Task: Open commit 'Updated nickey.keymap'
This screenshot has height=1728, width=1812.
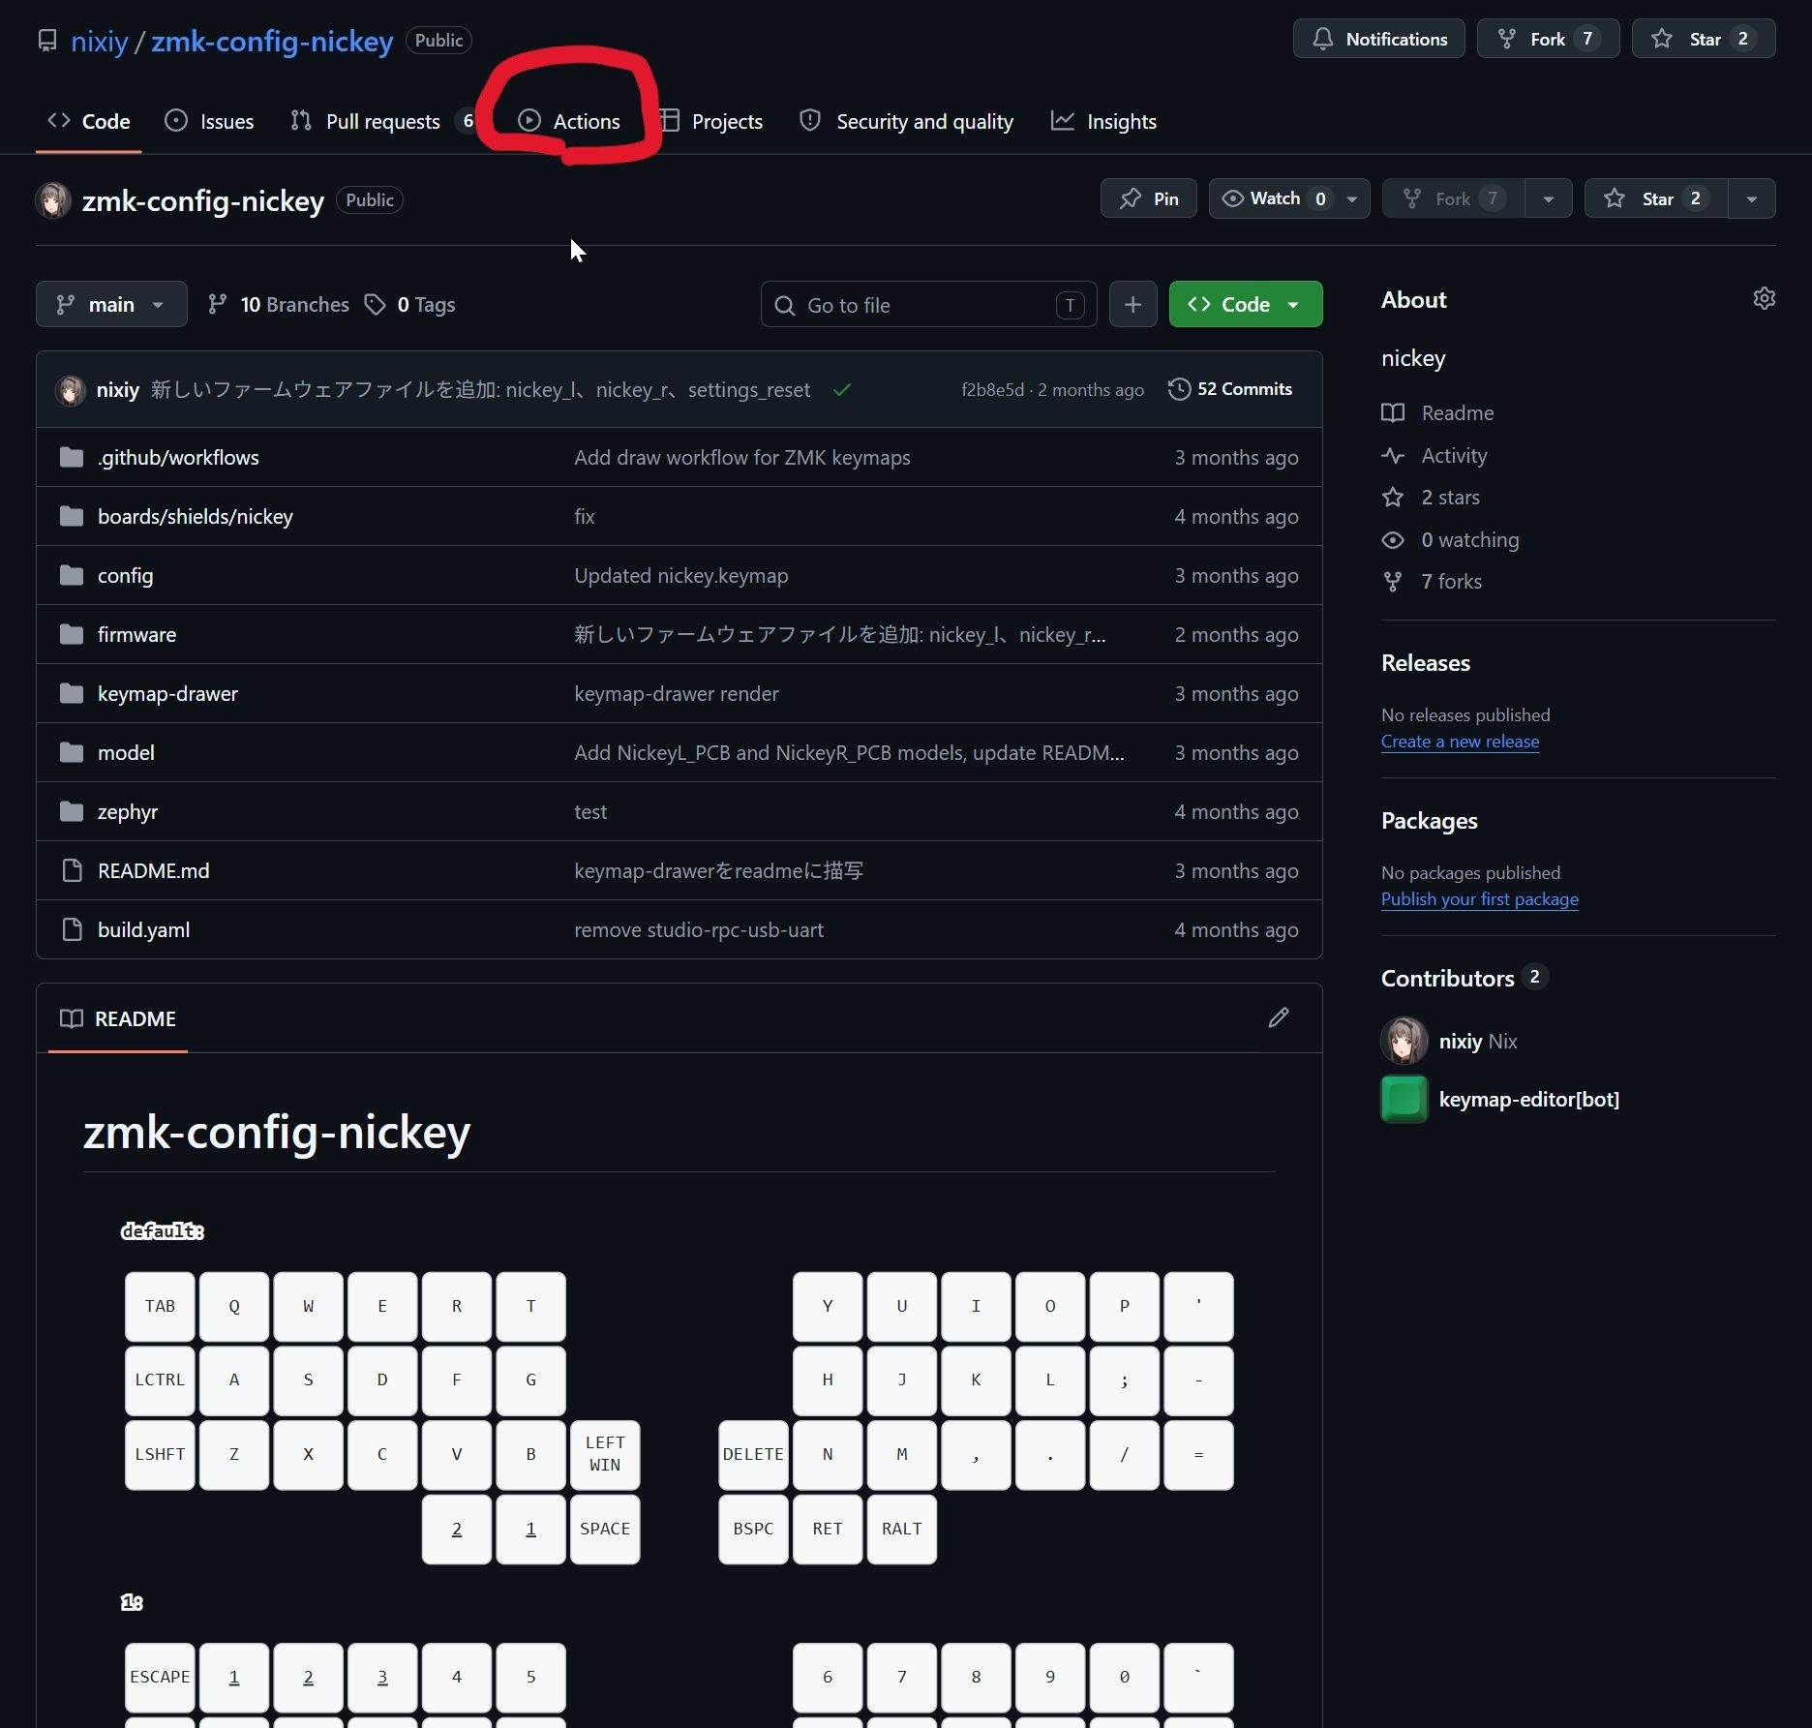Action: pos(680,575)
